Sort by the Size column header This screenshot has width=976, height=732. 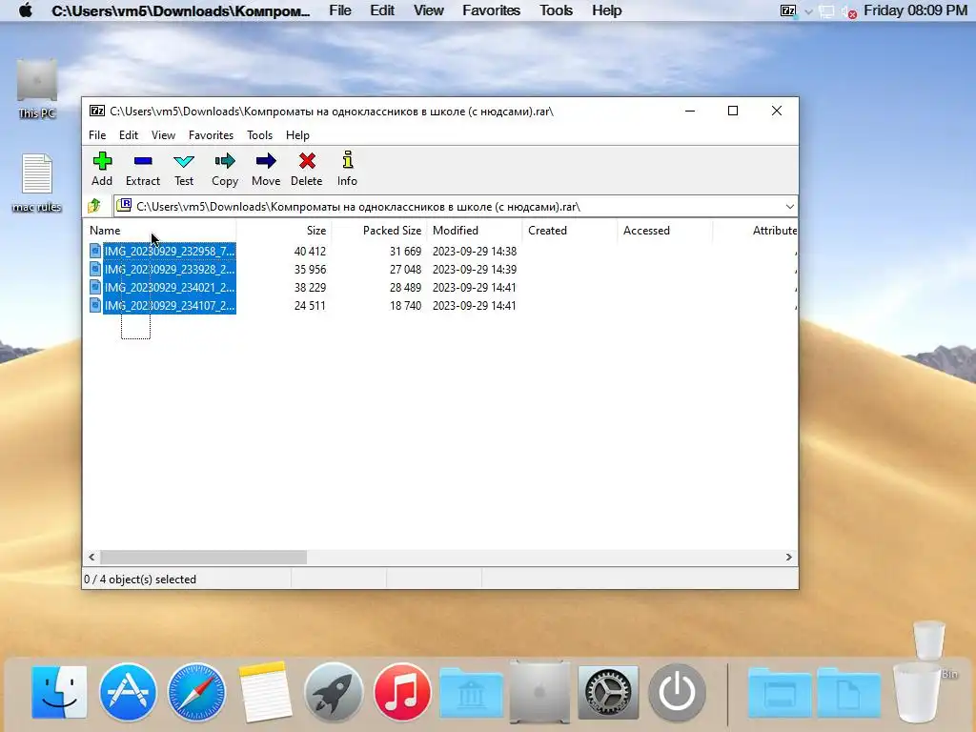(x=284, y=231)
